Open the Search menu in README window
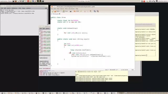Screen dimensions: 168x94 pyautogui.click(x=9, y=8)
